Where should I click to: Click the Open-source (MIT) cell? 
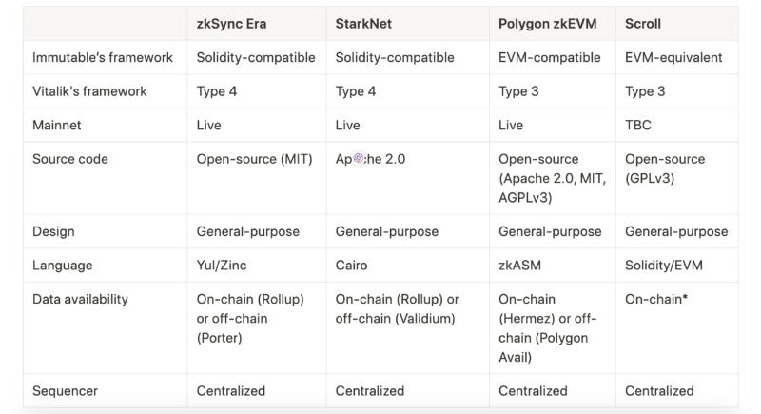[x=255, y=160]
